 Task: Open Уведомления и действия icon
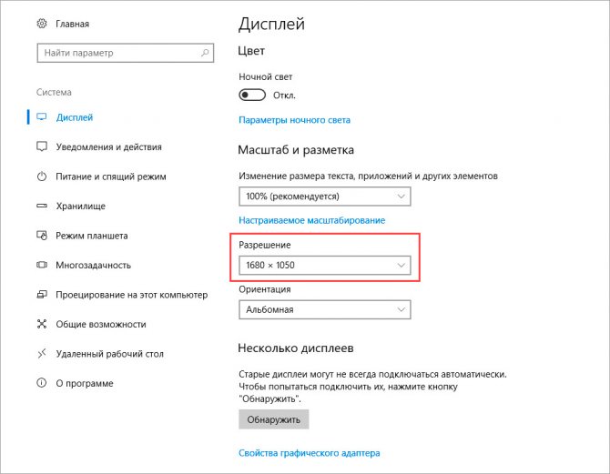[42, 146]
